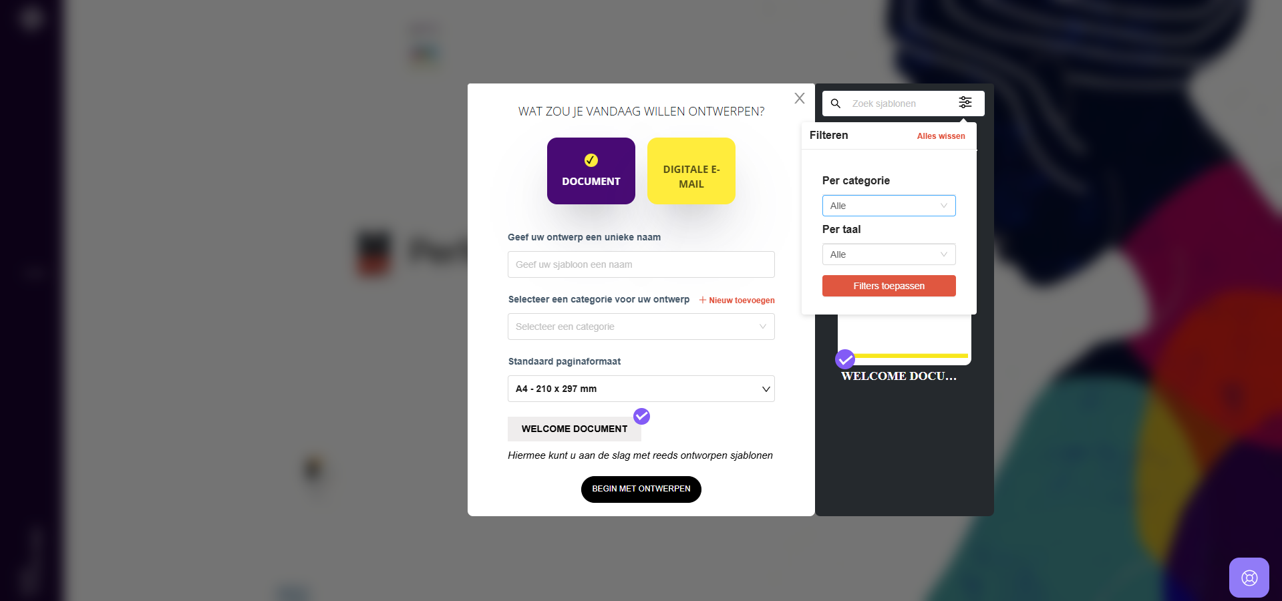Expand the Per taal filter dropdown
This screenshot has height=601, width=1282.
[x=889, y=254]
